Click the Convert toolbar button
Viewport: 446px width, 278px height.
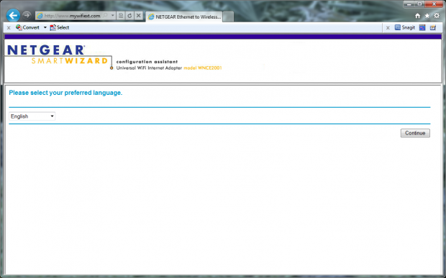point(27,27)
